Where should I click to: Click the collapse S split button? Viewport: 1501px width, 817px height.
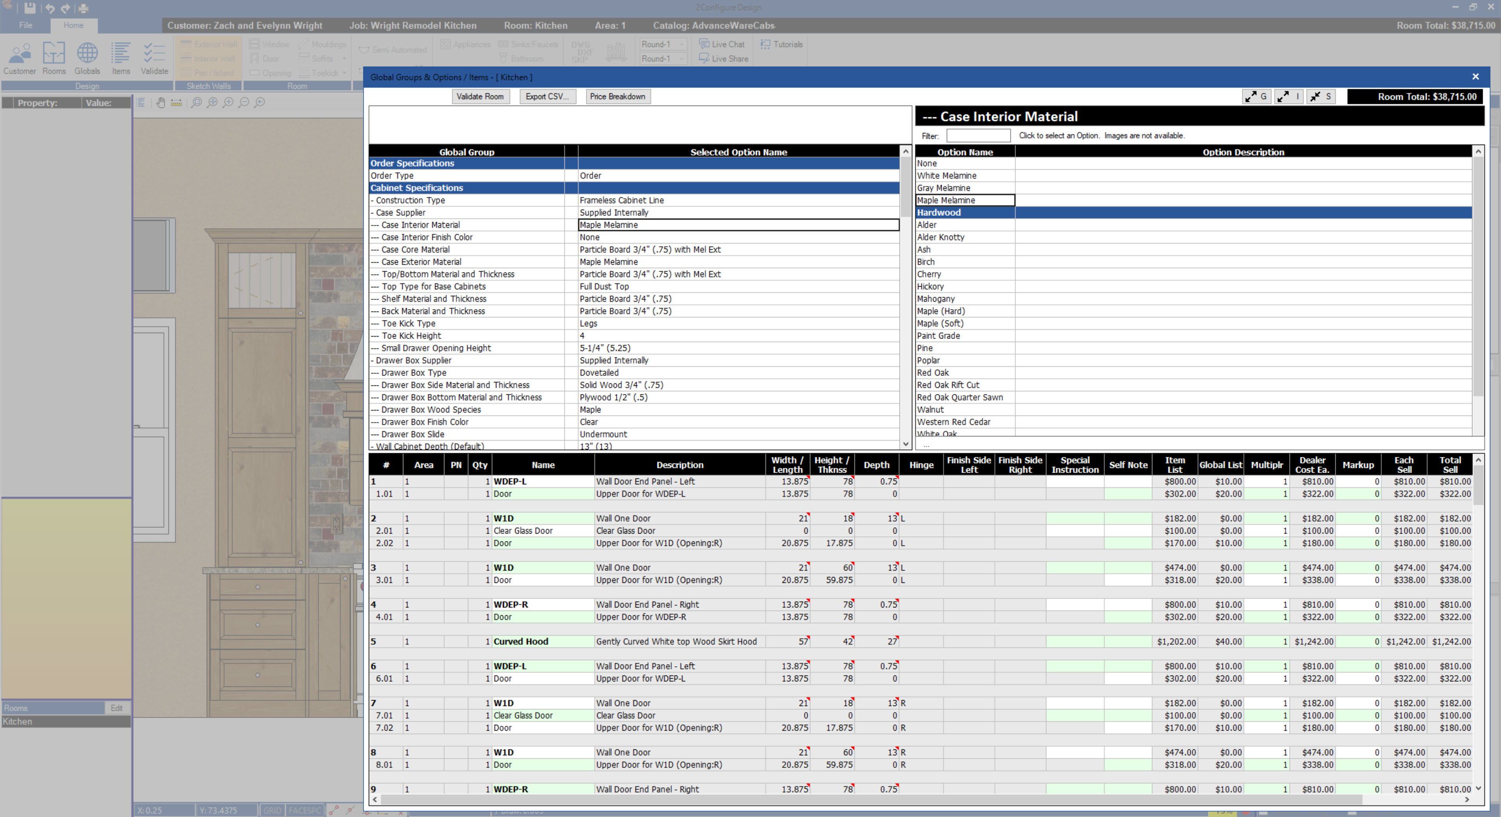(x=1320, y=97)
